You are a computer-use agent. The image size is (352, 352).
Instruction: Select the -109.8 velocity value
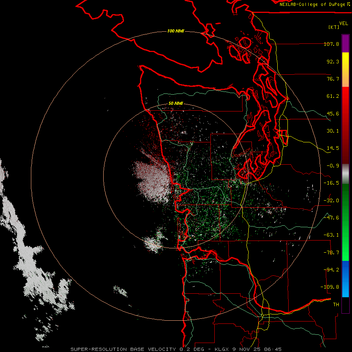330,287
